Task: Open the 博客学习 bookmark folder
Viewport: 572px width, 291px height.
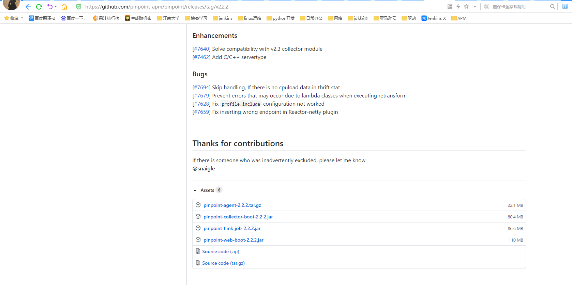Action: pos(196,18)
